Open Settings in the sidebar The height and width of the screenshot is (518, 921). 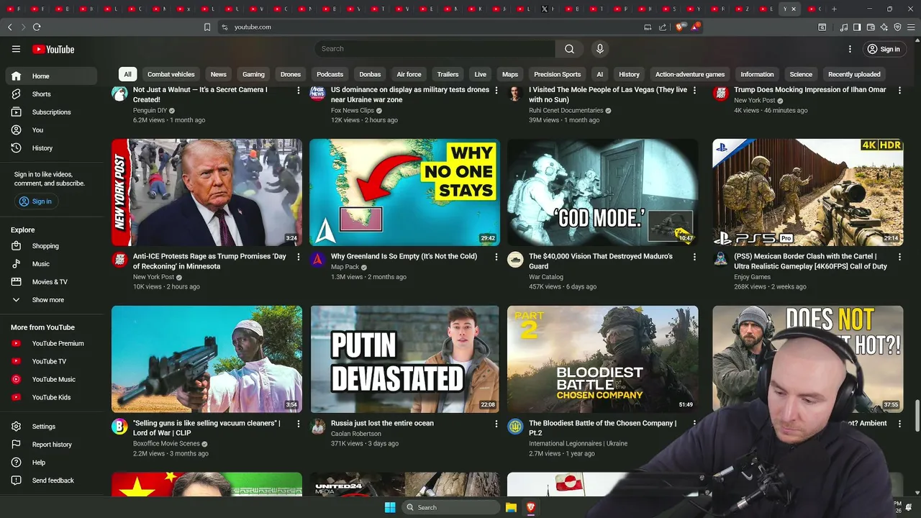tap(50, 427)
